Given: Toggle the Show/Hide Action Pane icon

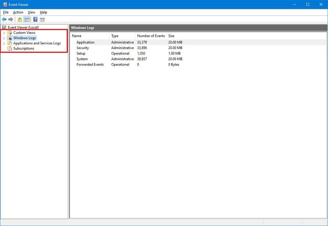Looking at the screenshot, I should 42,19.
